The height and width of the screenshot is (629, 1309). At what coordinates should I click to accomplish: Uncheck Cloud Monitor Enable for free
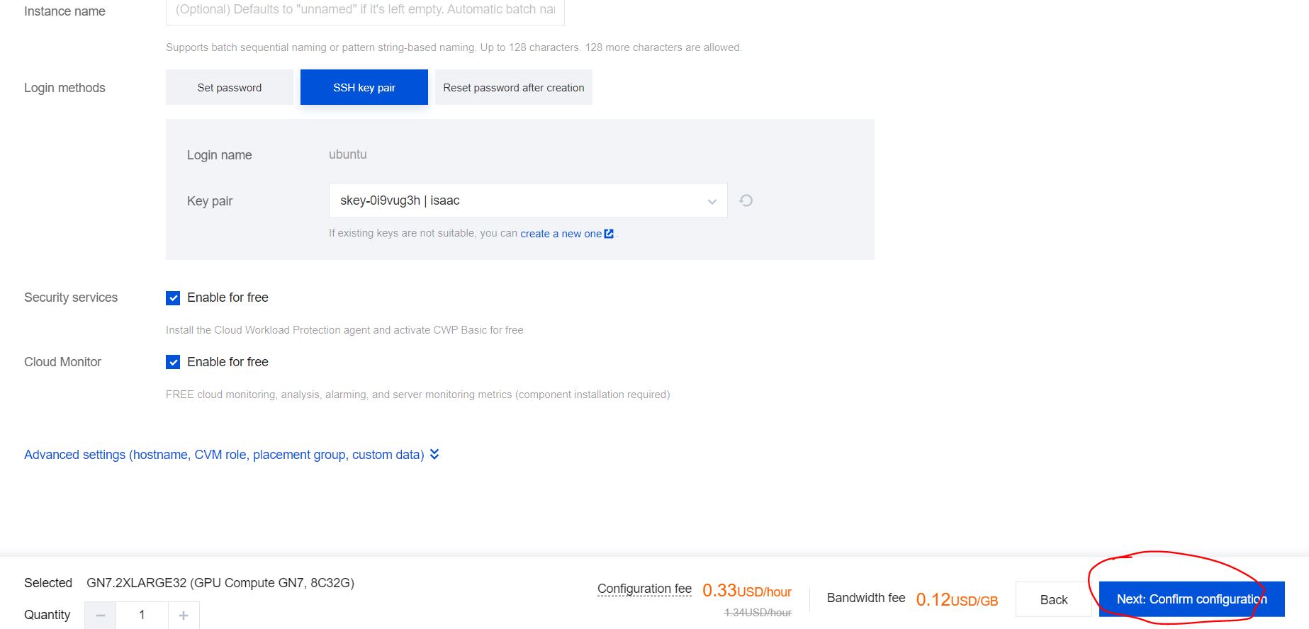point(173,362)
